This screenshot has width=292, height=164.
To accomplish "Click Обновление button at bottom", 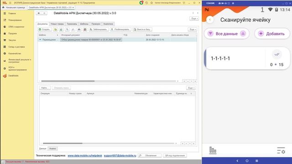I will coord(150,155).
